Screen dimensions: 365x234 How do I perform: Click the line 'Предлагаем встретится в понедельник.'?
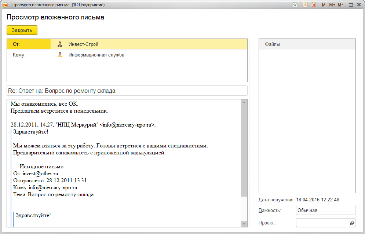[x=59, y=111]
